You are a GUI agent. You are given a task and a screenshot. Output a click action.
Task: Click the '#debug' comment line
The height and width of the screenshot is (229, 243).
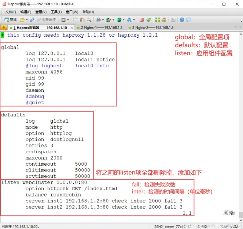[35, 97]
